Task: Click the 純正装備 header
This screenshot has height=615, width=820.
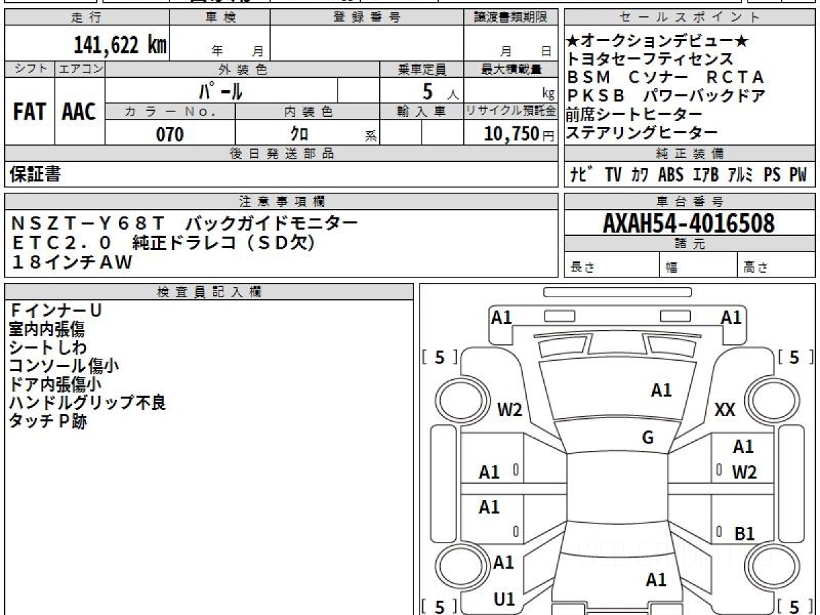Action: (x=689, y=154)
